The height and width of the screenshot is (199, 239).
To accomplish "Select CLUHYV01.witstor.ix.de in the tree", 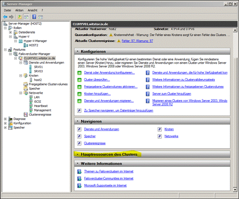I will [40, 58].
